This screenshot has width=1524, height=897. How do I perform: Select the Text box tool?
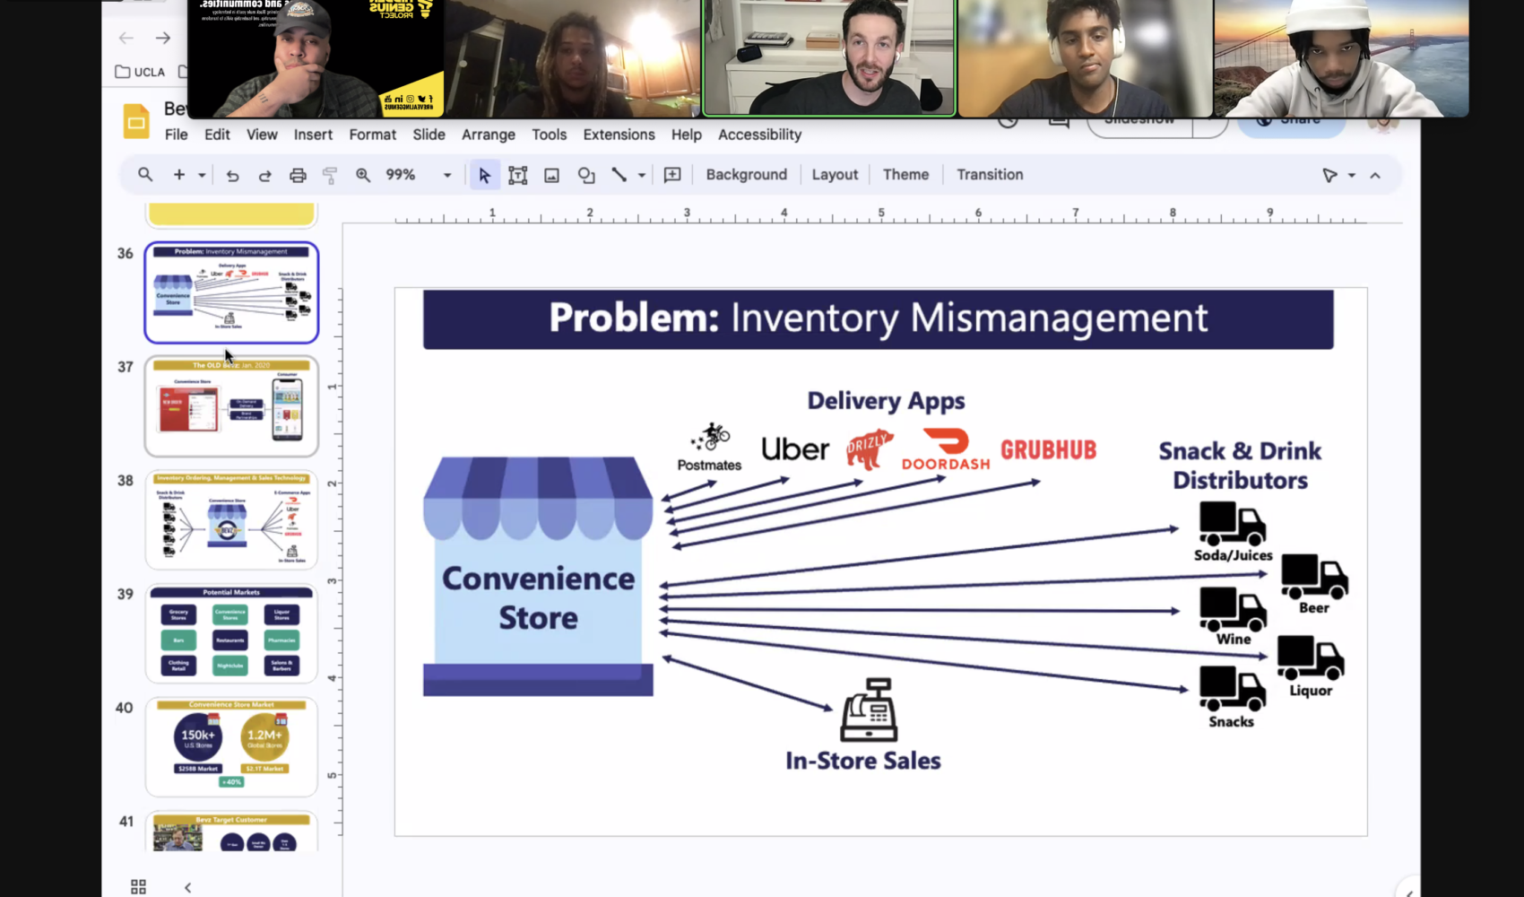(x=517, y=176)
